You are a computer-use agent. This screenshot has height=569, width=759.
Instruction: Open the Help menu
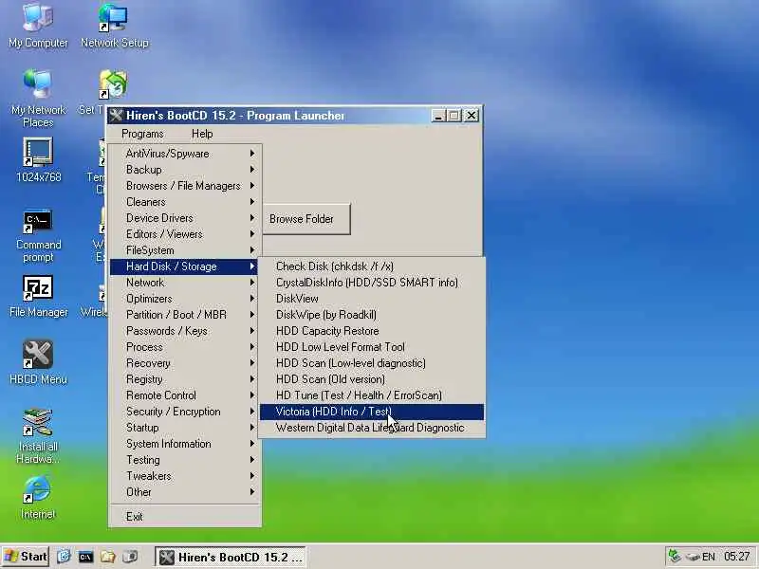click(202, 134)
